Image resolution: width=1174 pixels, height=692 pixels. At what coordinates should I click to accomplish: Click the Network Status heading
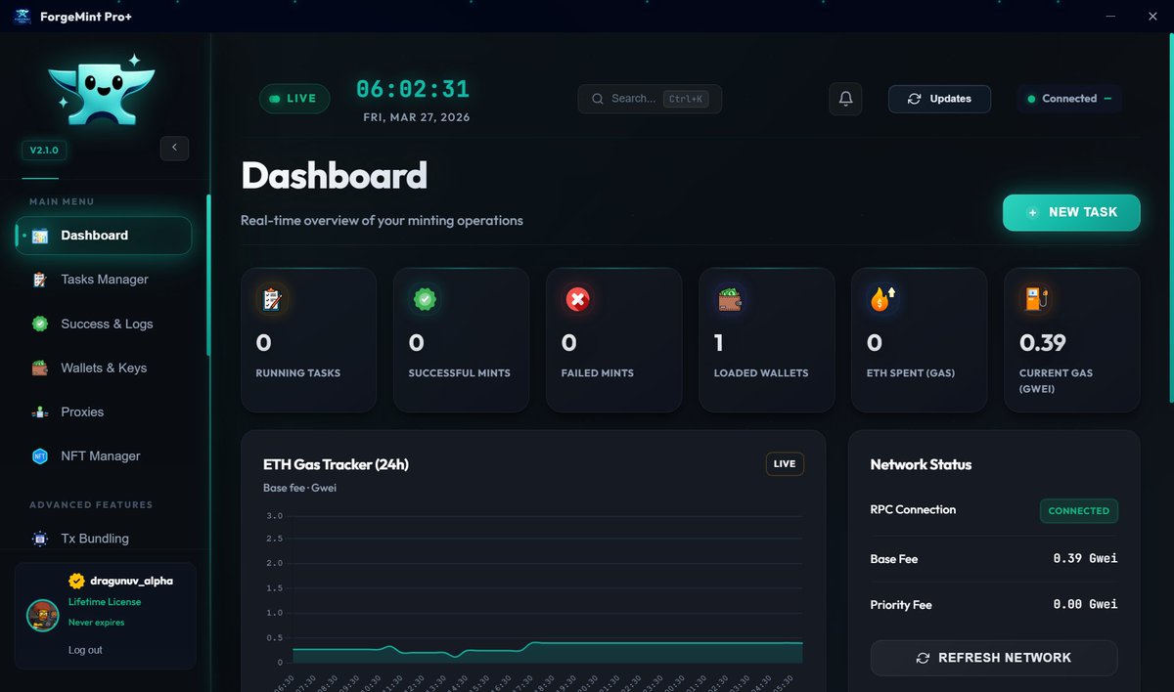pos(921,464)
